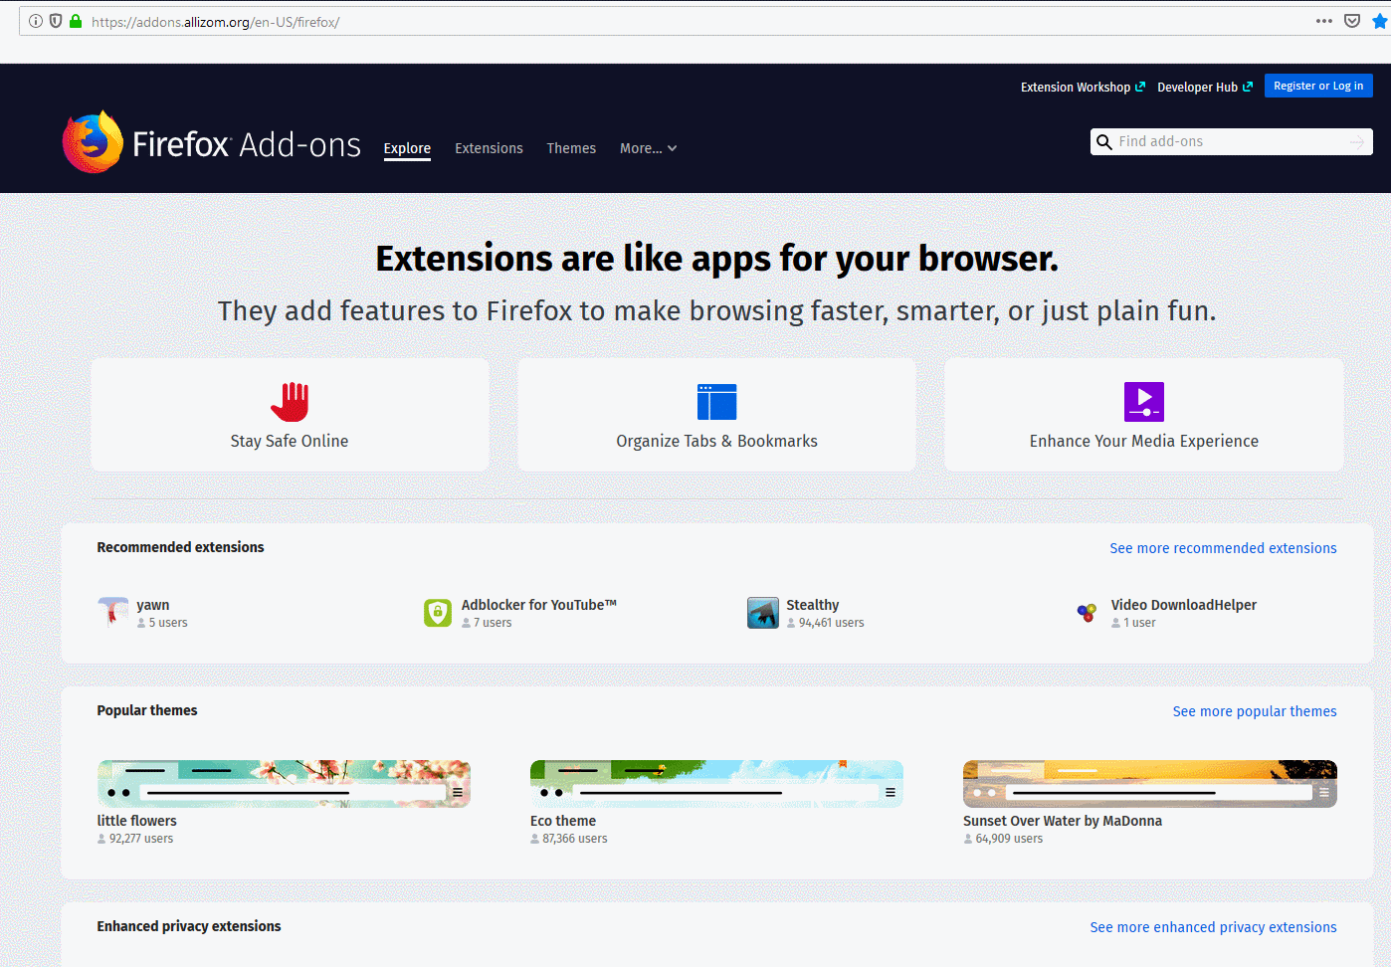Click Sunset Over Water by MaDonna title
Viewport: 1391px width, 967px height.
point(1063,821)
